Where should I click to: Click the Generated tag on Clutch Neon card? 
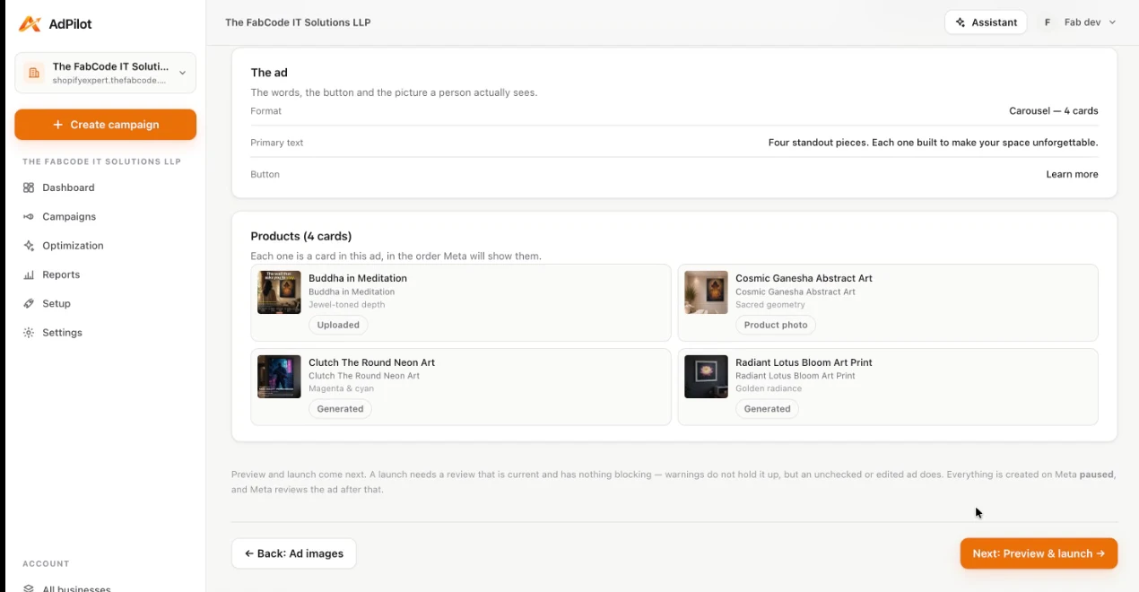[340, 409]
